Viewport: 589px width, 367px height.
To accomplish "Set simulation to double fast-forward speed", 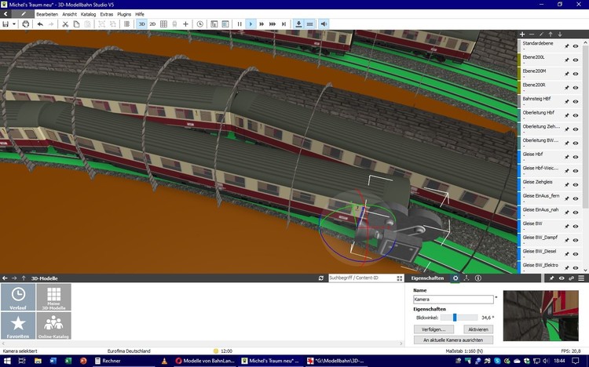I will coord(262,24).
